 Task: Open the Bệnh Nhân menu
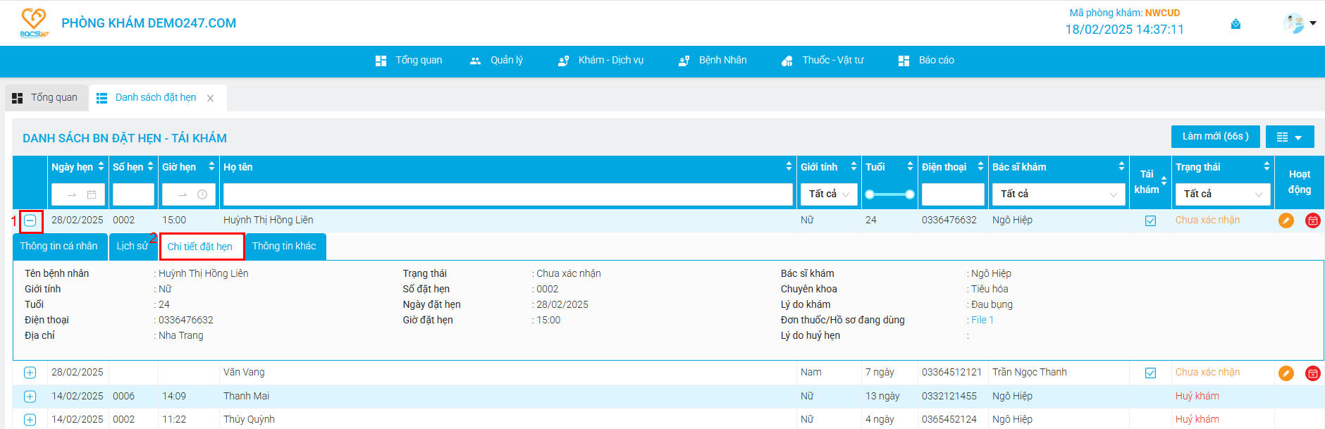(713, 61)
